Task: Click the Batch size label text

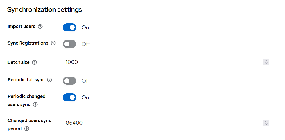Action: 18,62
